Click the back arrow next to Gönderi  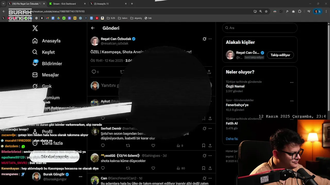tap(93, 28)
